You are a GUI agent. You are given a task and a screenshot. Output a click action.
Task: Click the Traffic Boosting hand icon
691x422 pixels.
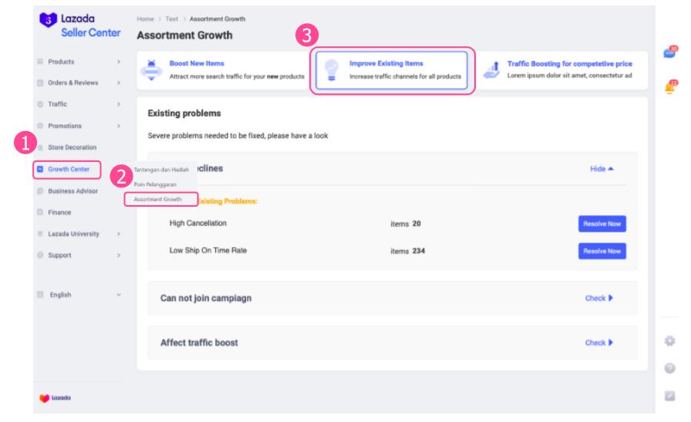(492, 69)
